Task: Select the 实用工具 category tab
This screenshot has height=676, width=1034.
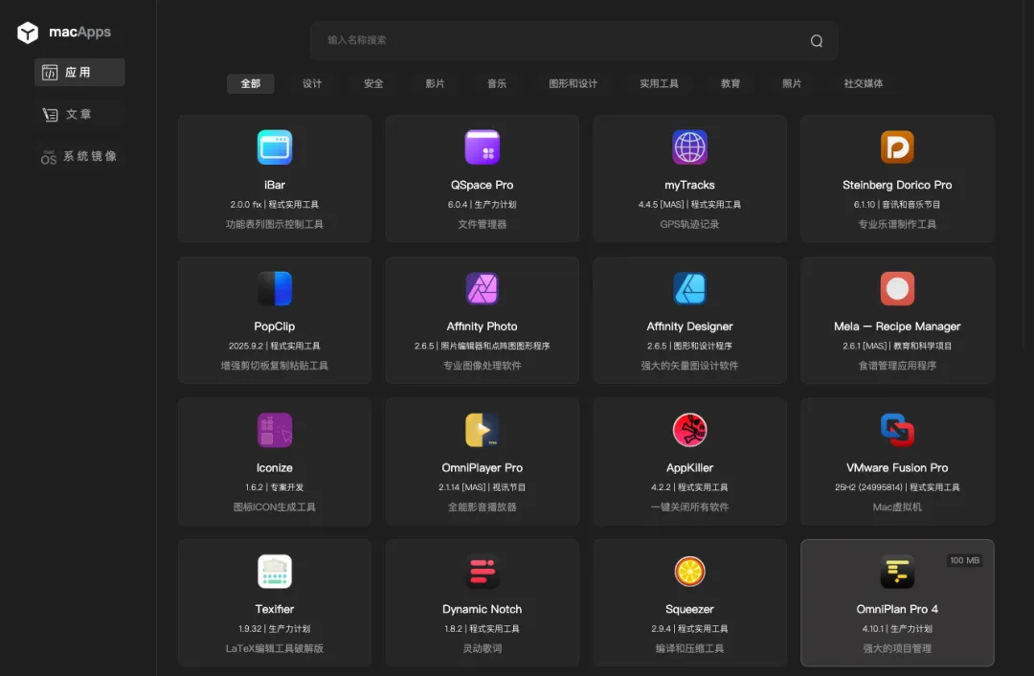Action: (x=659, y=83)
